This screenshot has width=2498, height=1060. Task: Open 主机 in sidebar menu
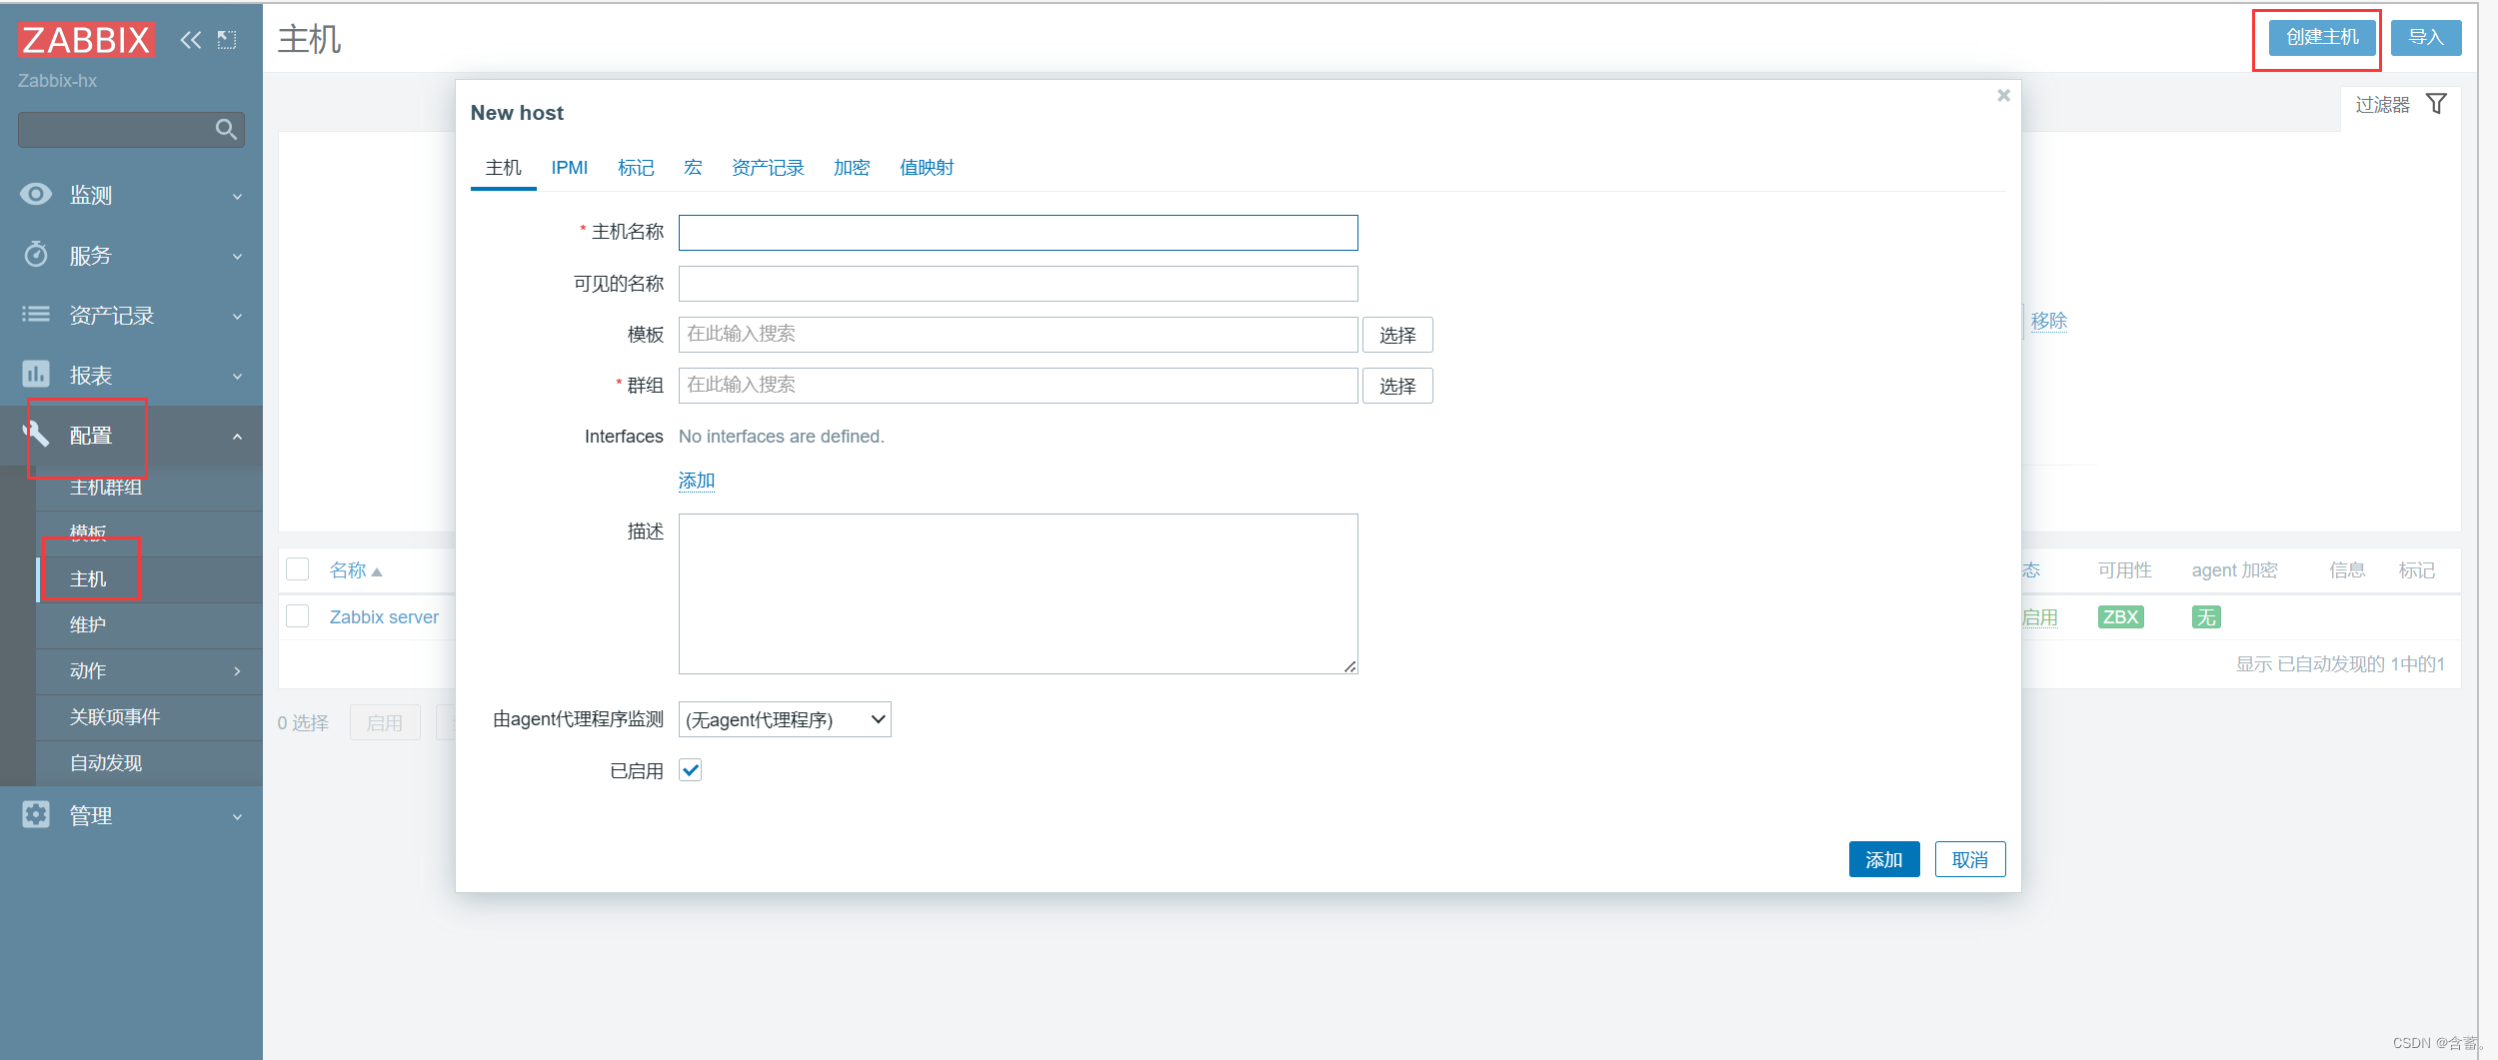(88, 579)
